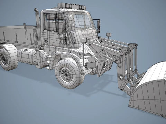Click the side mirror on the cab
Screen dimensions: 166x124
[x=98, y=27]
